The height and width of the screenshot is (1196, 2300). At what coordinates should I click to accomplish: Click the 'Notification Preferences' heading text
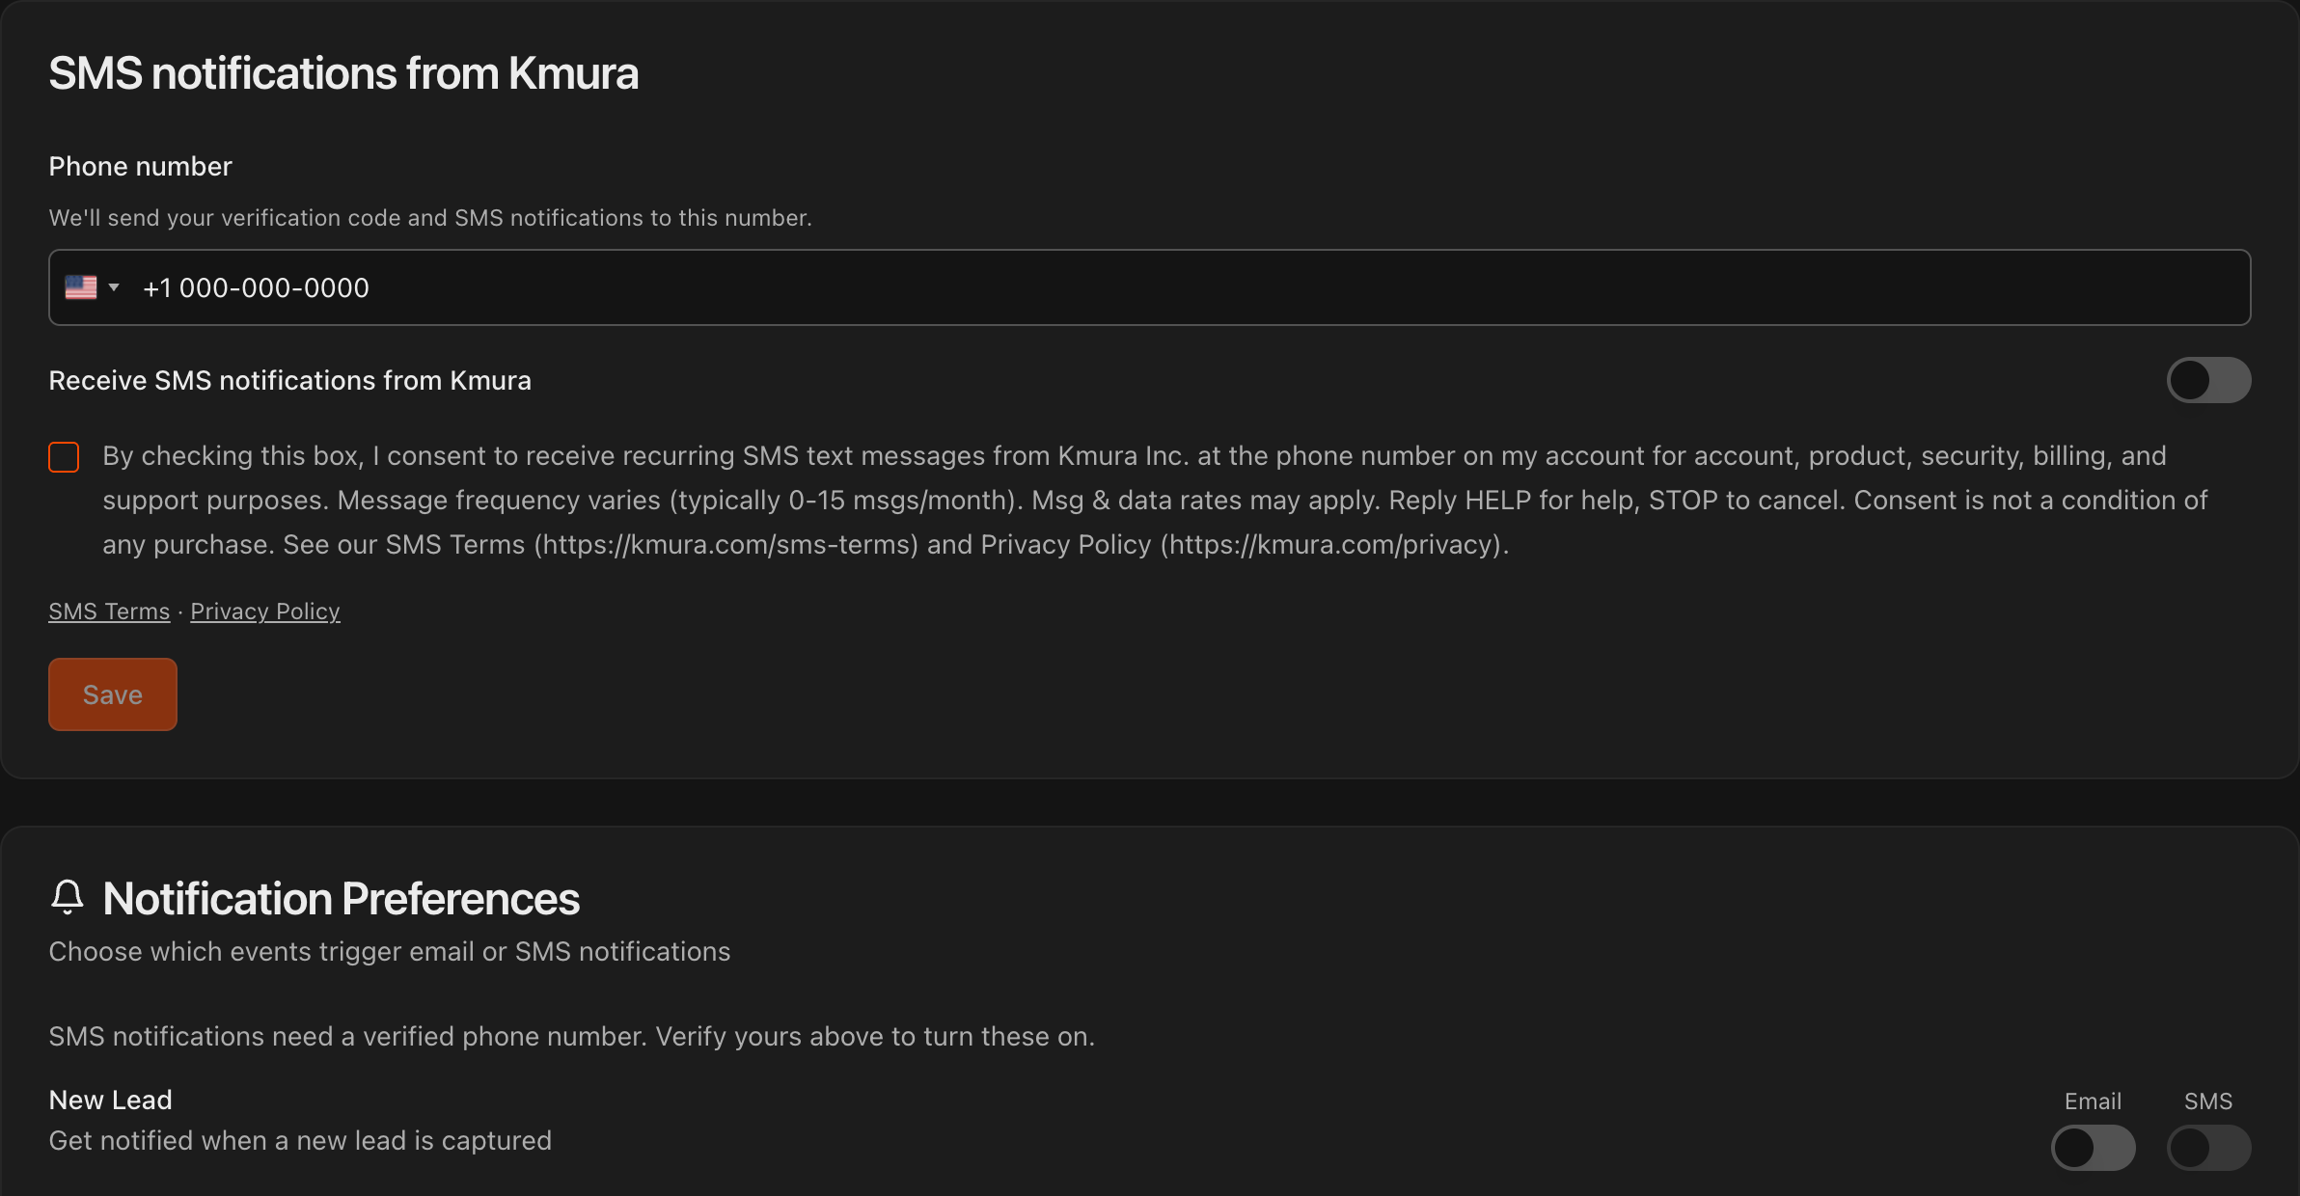point(342,899)
